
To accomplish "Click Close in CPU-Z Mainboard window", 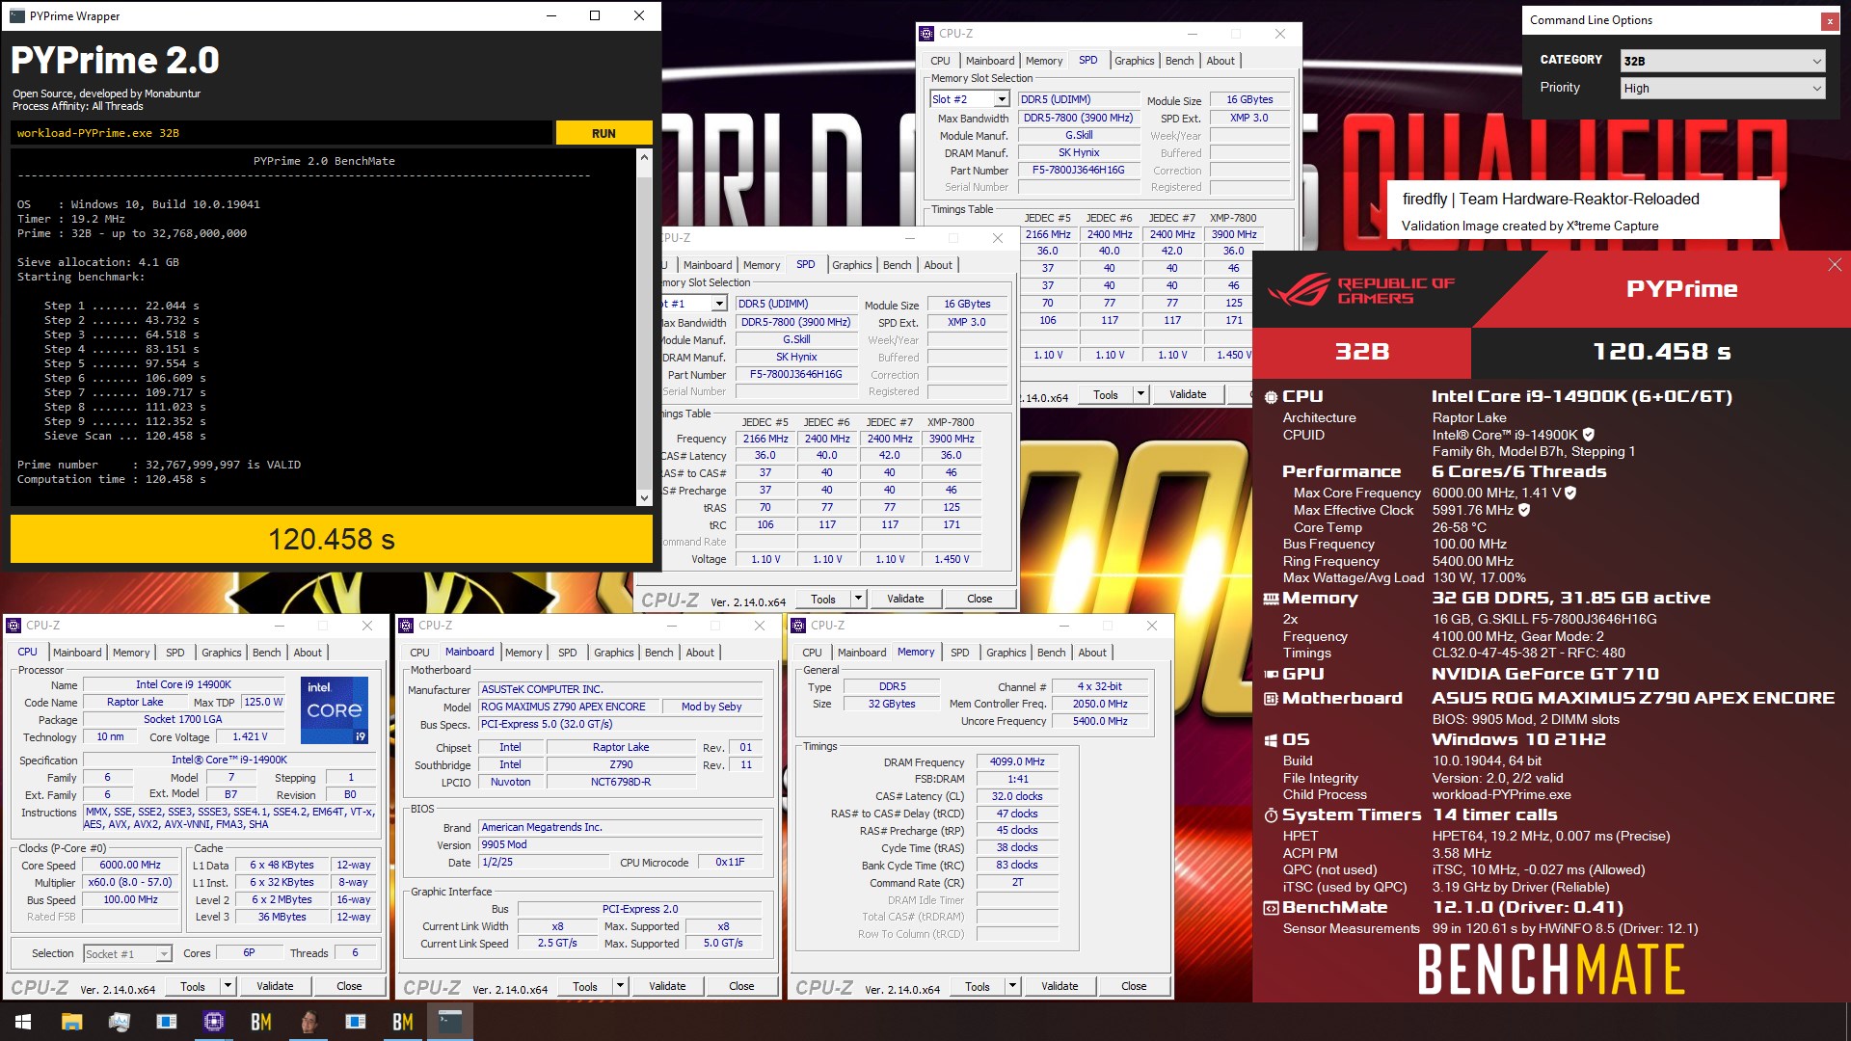I will (x=741, y=986).
